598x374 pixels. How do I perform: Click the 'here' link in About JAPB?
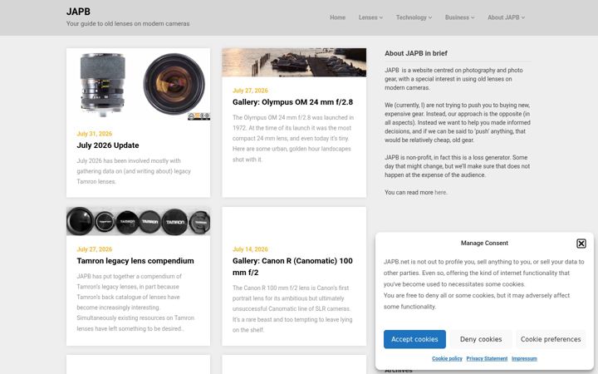[440, 192]
